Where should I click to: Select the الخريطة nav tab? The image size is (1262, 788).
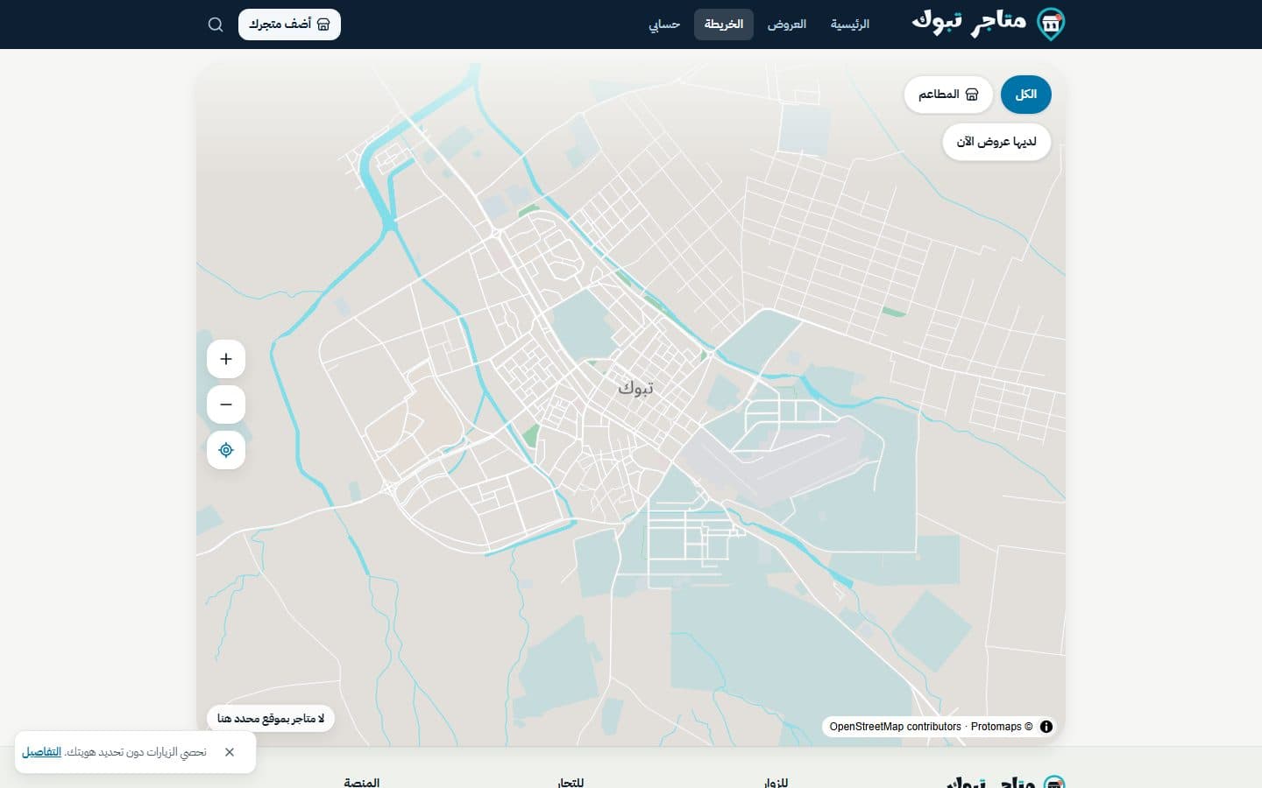point(724,25)
